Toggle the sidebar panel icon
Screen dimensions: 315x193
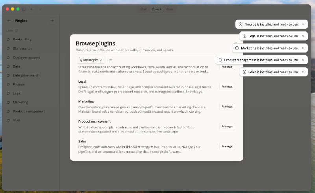(x=24, y=9)
